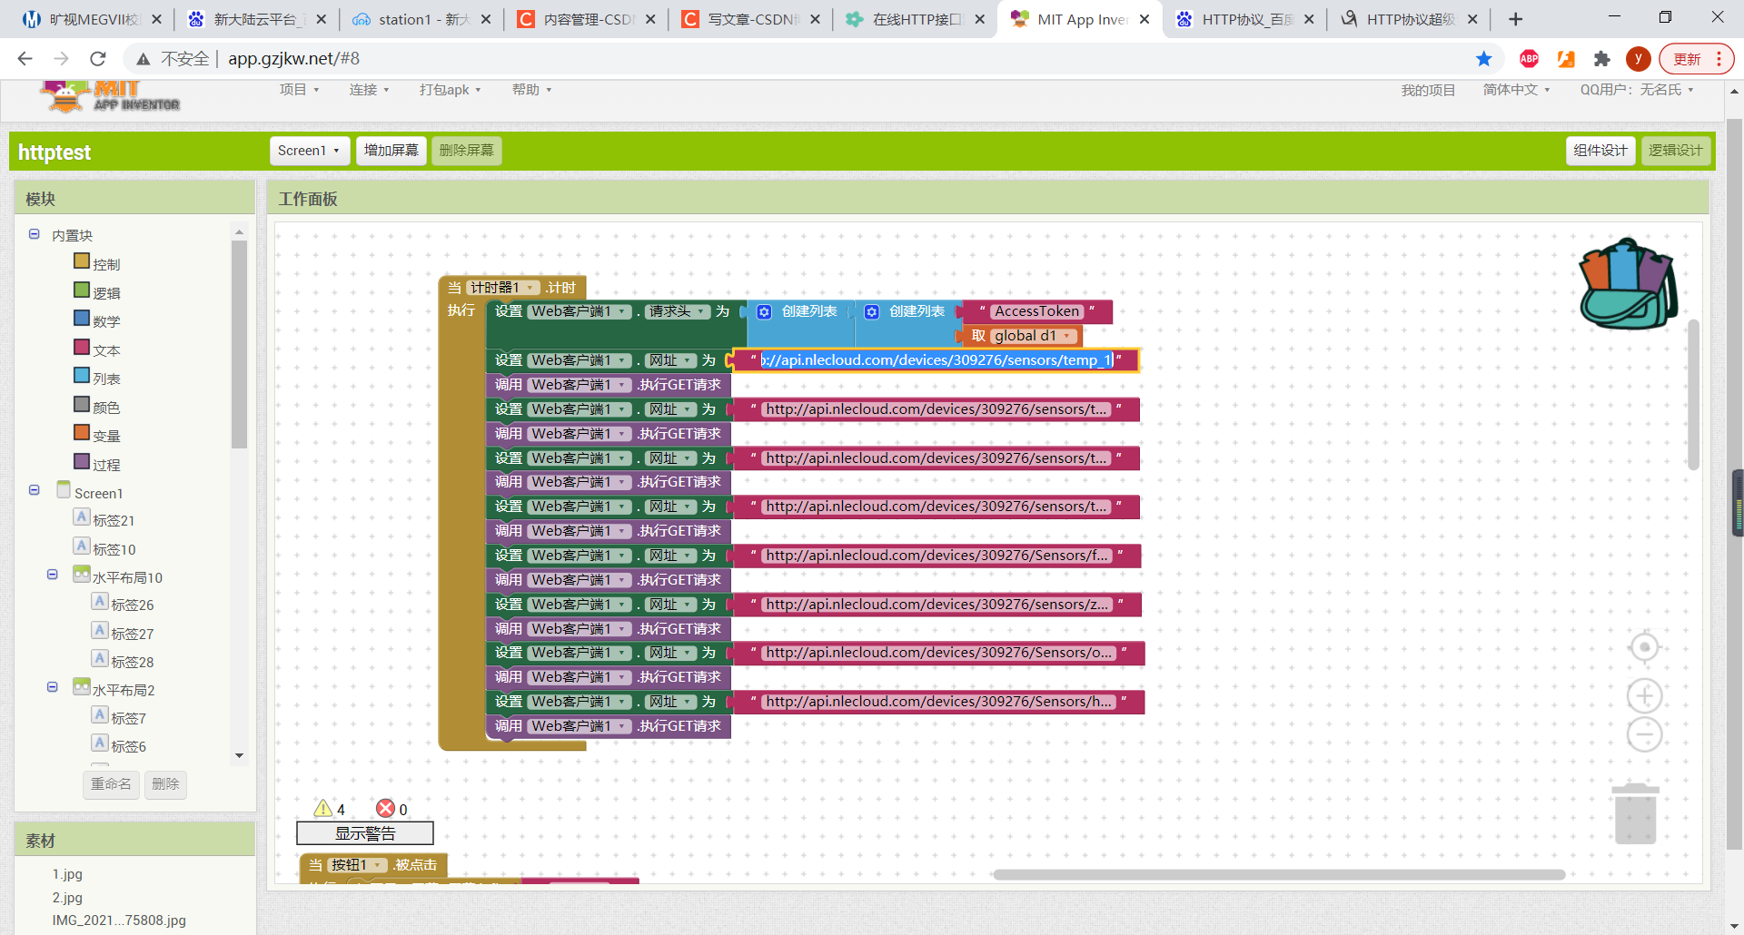Image resolution: width=1744 pixels, height=935 pixels.
Task: Click the 删除屏幕 button
Action: [467, 151]
